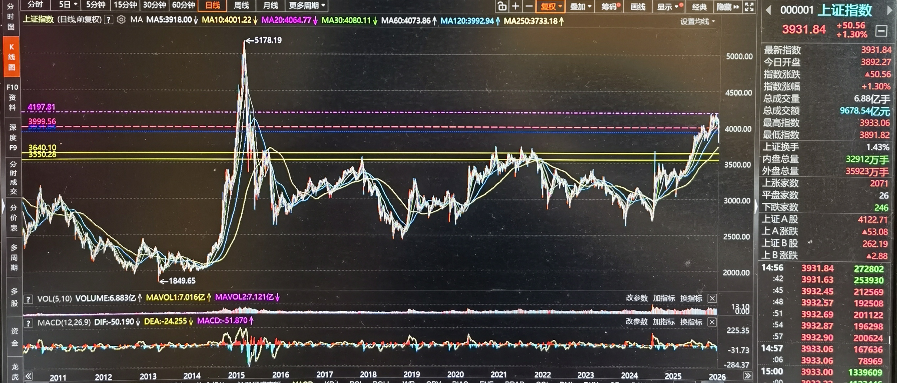The width and height of the screenshot is (897, 383).
Task: Click 换指标 in the VOL panel
Action: (x=691, y=298)
